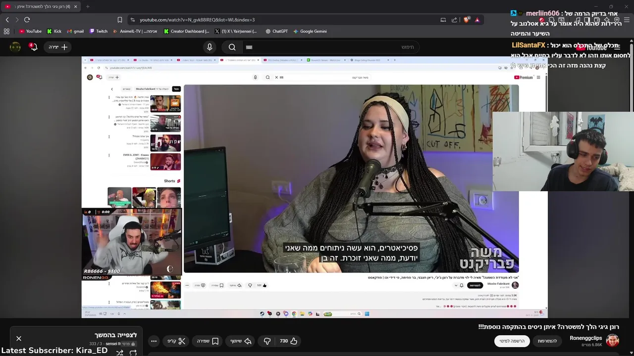Click the main video player
Viewport: 634px width, 356px height.
[315, 187]
